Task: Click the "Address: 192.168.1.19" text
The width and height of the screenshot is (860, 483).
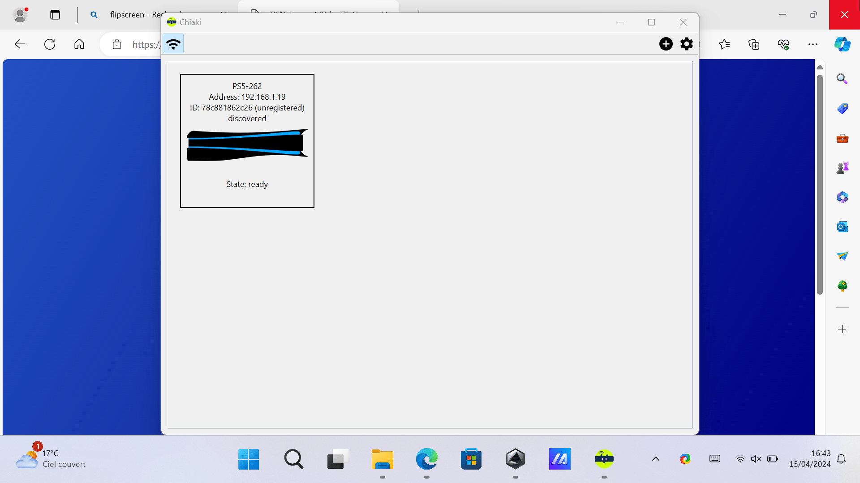Action: (x=247, y=97)
